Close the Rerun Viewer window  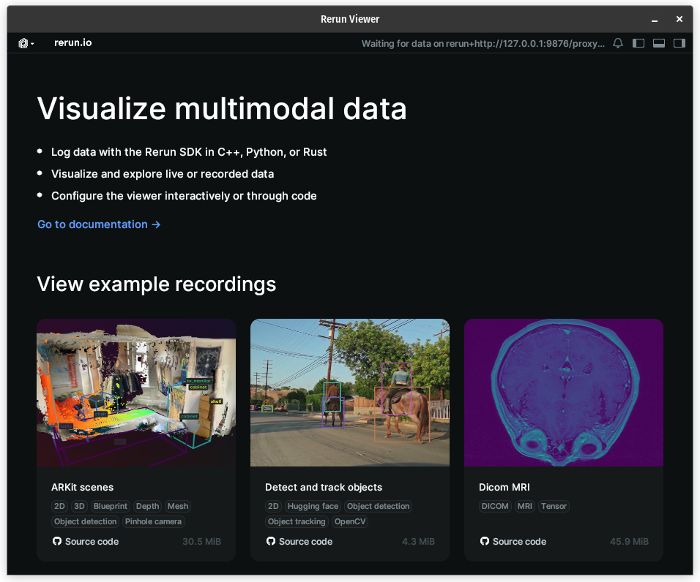[679, 19]
